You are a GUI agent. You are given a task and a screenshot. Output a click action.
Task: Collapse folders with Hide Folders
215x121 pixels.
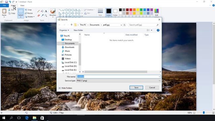pos(66,88)
